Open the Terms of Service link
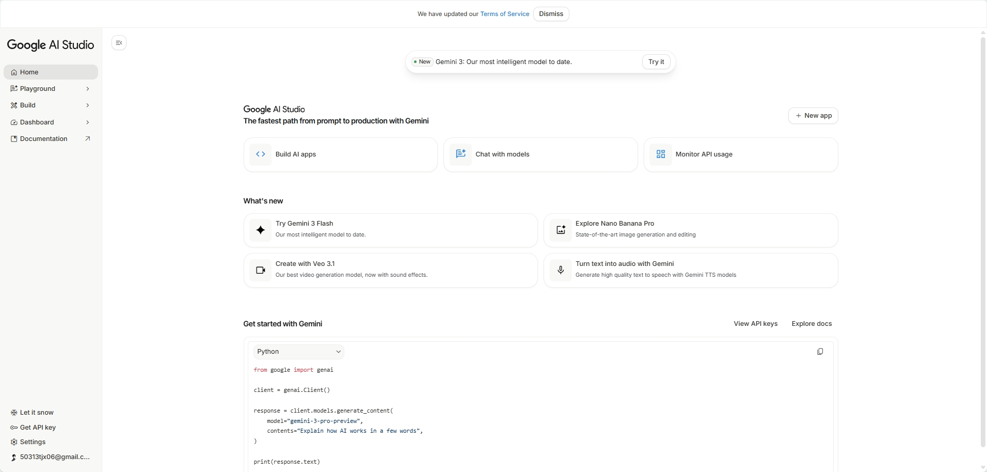Image resolution: width=987 pixels, height=472 pixels. [x=504, y=14]
